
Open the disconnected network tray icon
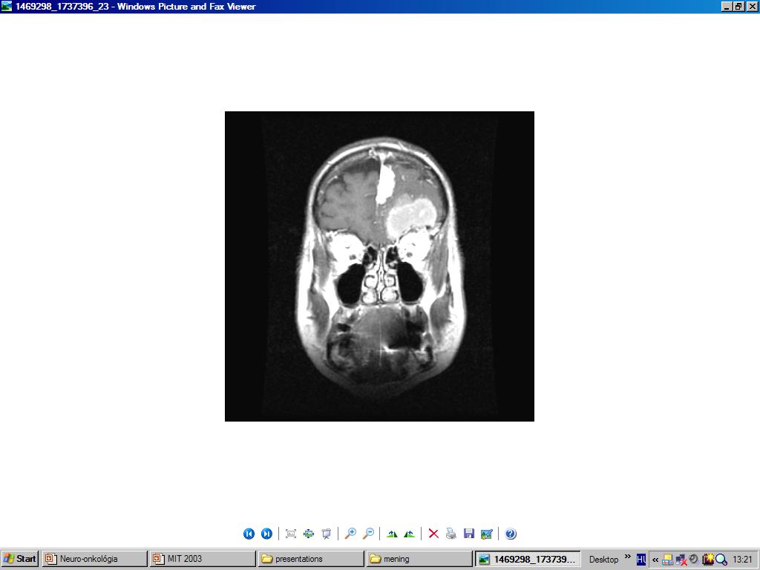point(681,560)
